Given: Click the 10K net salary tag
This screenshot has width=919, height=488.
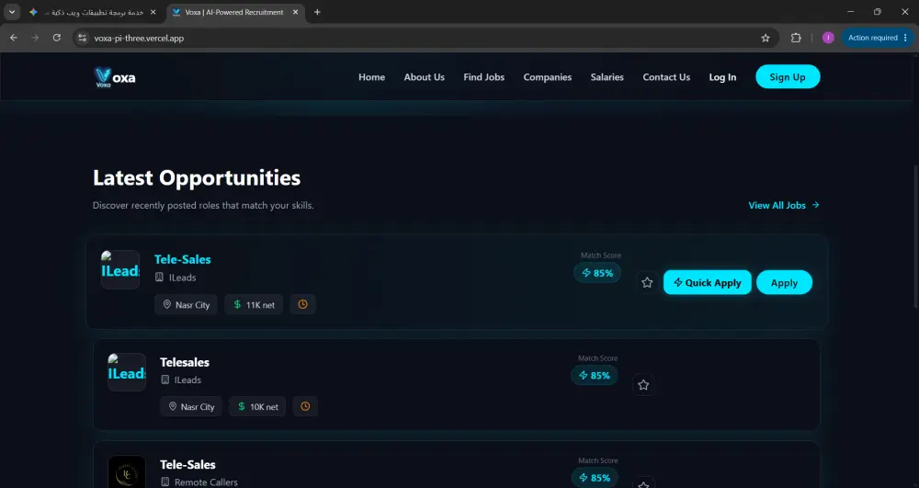Looking at the screenshot, I should pyautogui.click(x=257, y=406).
